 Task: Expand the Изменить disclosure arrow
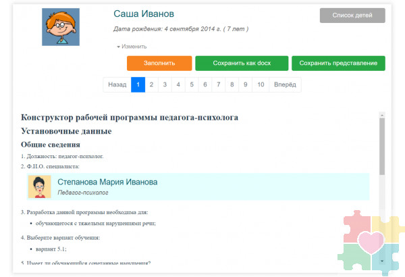click(x=119, y=47)
